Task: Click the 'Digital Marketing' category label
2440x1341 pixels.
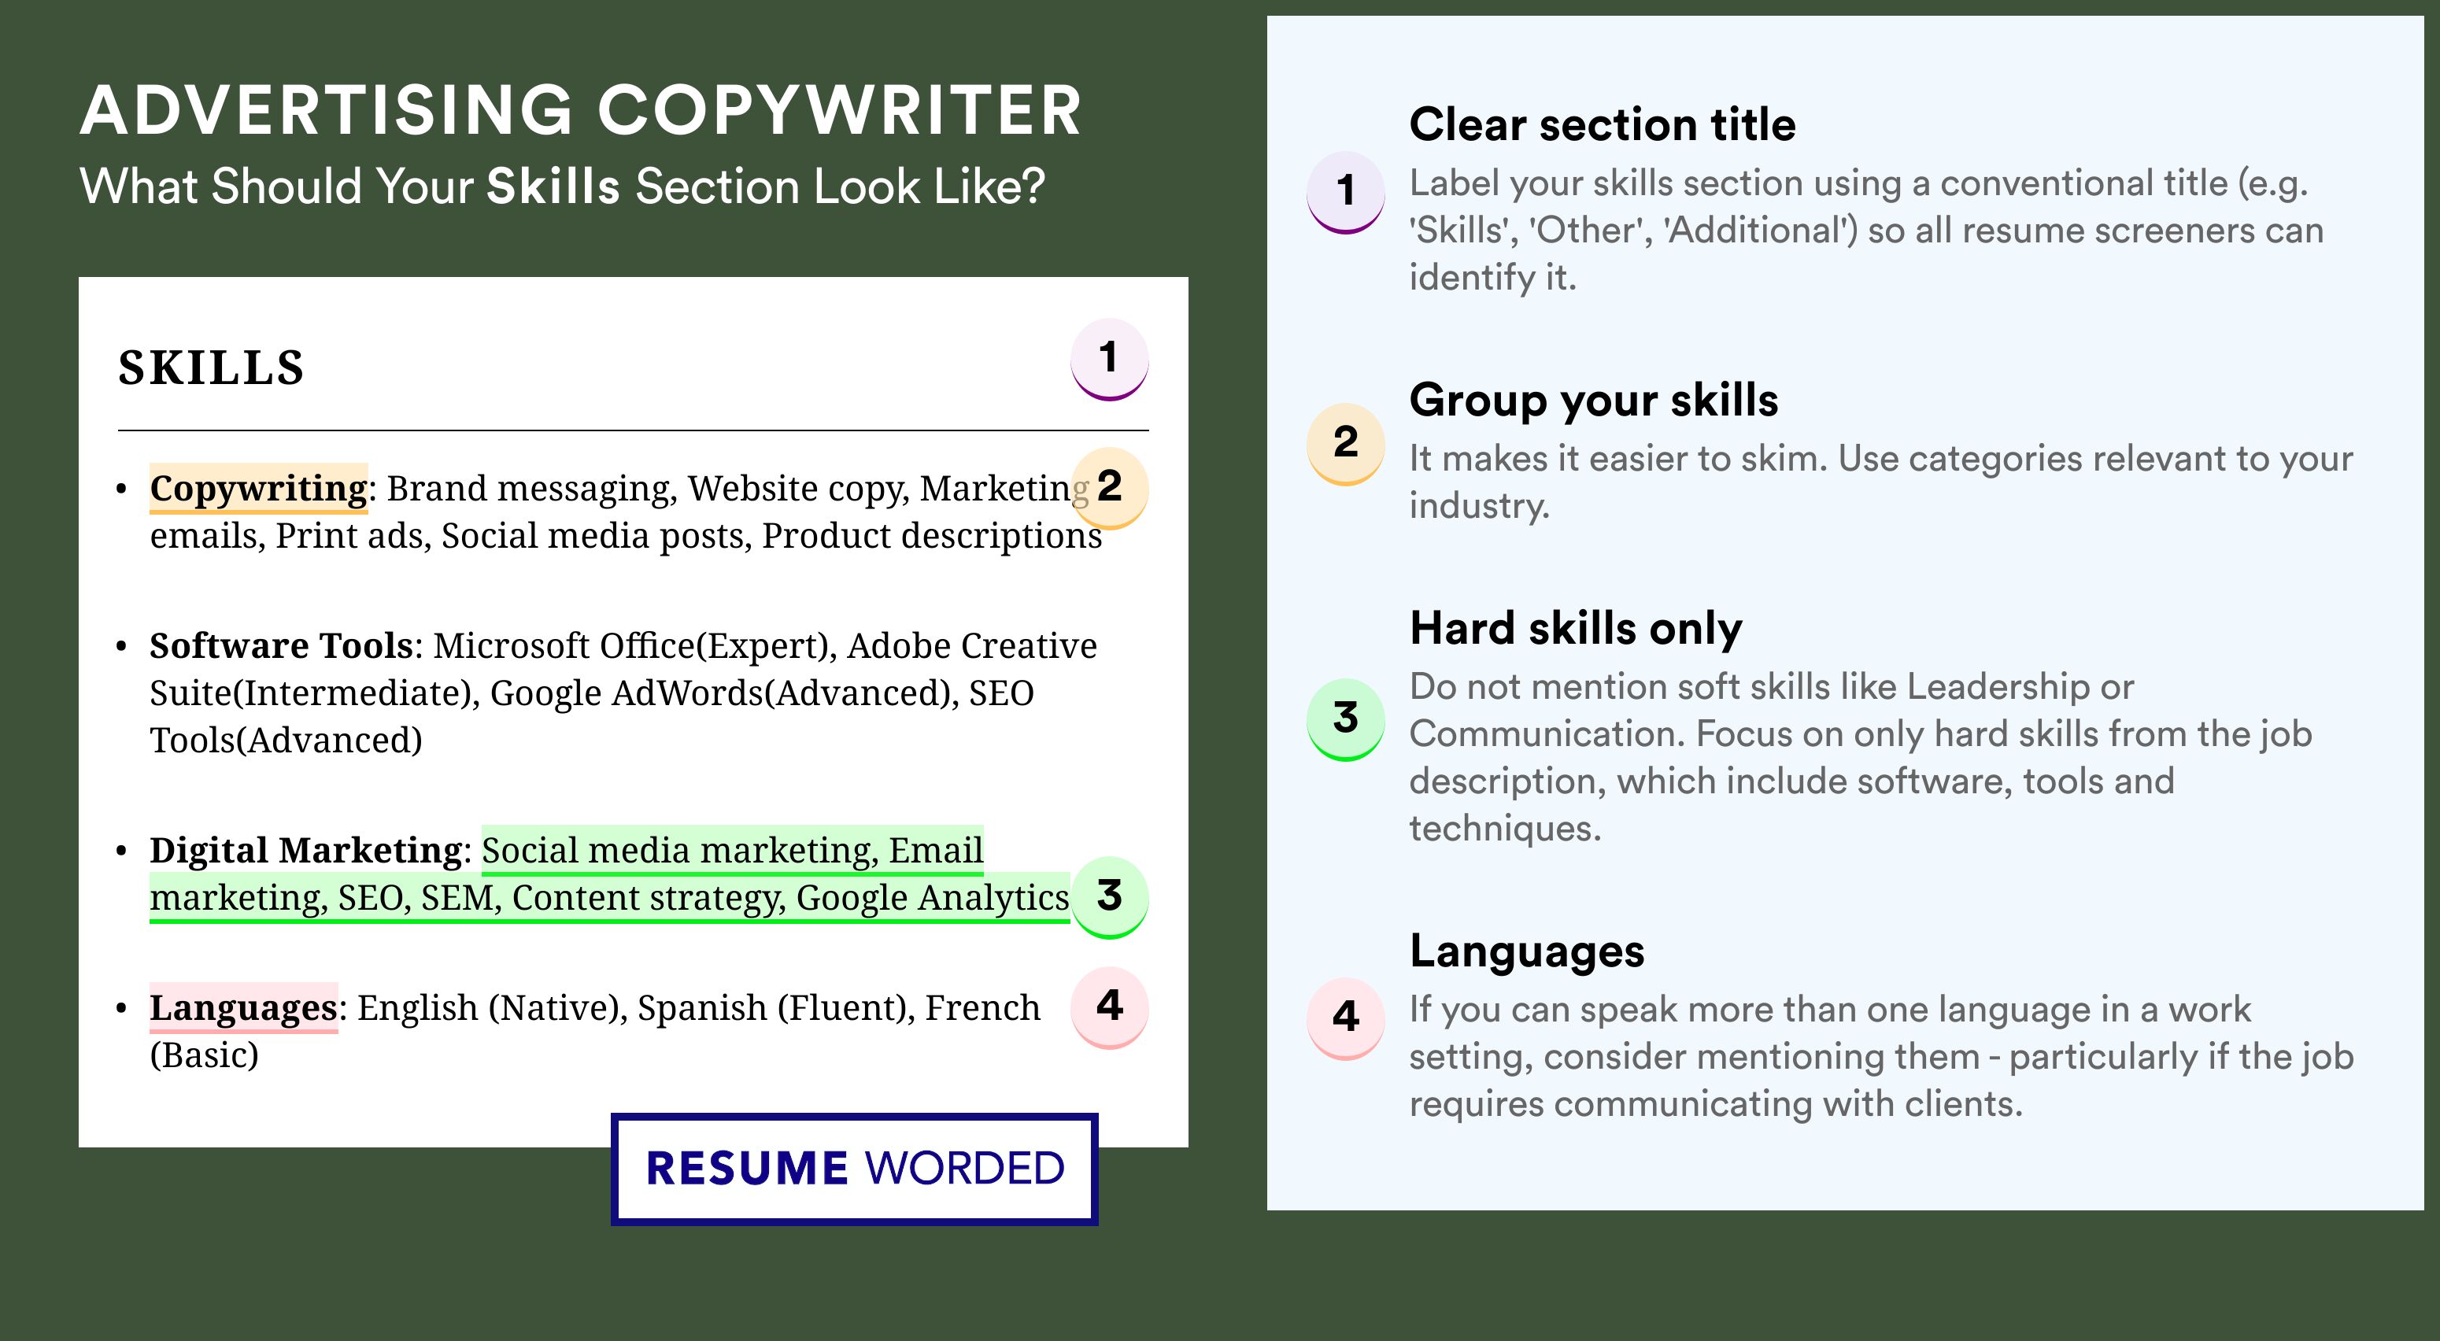Action: (x=306, y=851)
